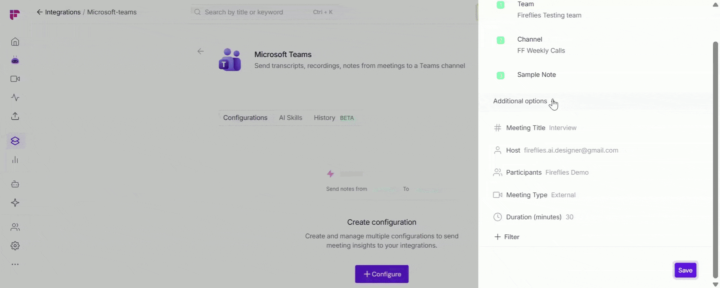Open the Settings gear in sidebar
Image resolution: width=720 pixels, height=288 pixels.
click(x=15, y=246)
